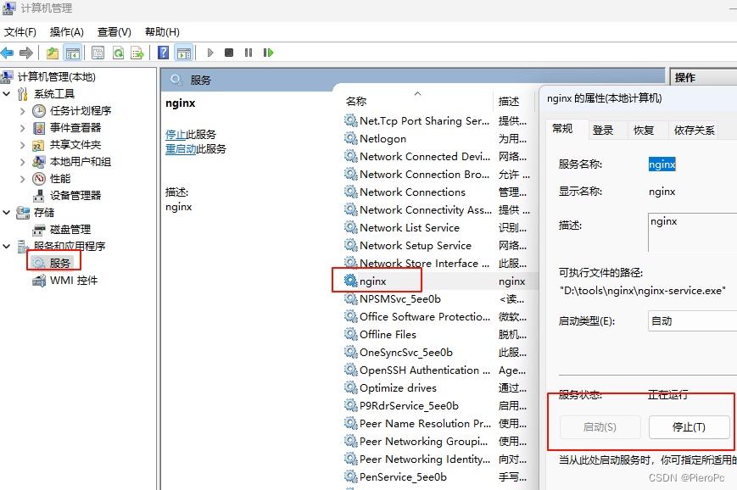Screen dimensions: 737x490
Task: Restart the service via the restart toolbar icon
Action: [269, 53]
